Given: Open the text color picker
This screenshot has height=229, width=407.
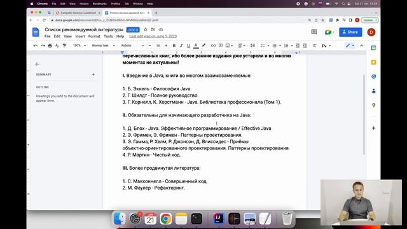Looking at the screenshot, I should 196,46.
